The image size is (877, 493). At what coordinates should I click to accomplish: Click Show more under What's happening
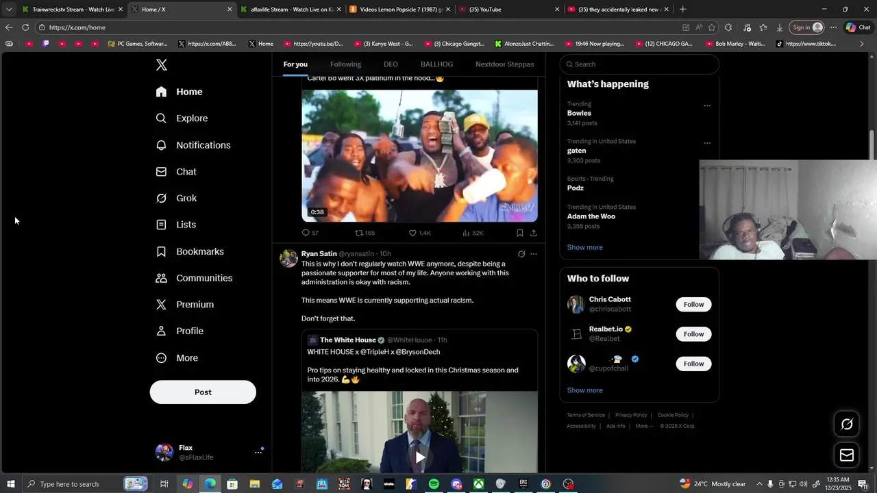584,247
